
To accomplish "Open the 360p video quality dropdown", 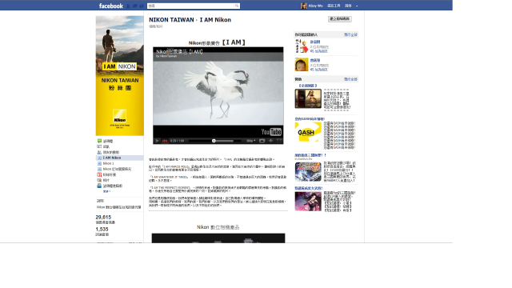I will [250, 141].
